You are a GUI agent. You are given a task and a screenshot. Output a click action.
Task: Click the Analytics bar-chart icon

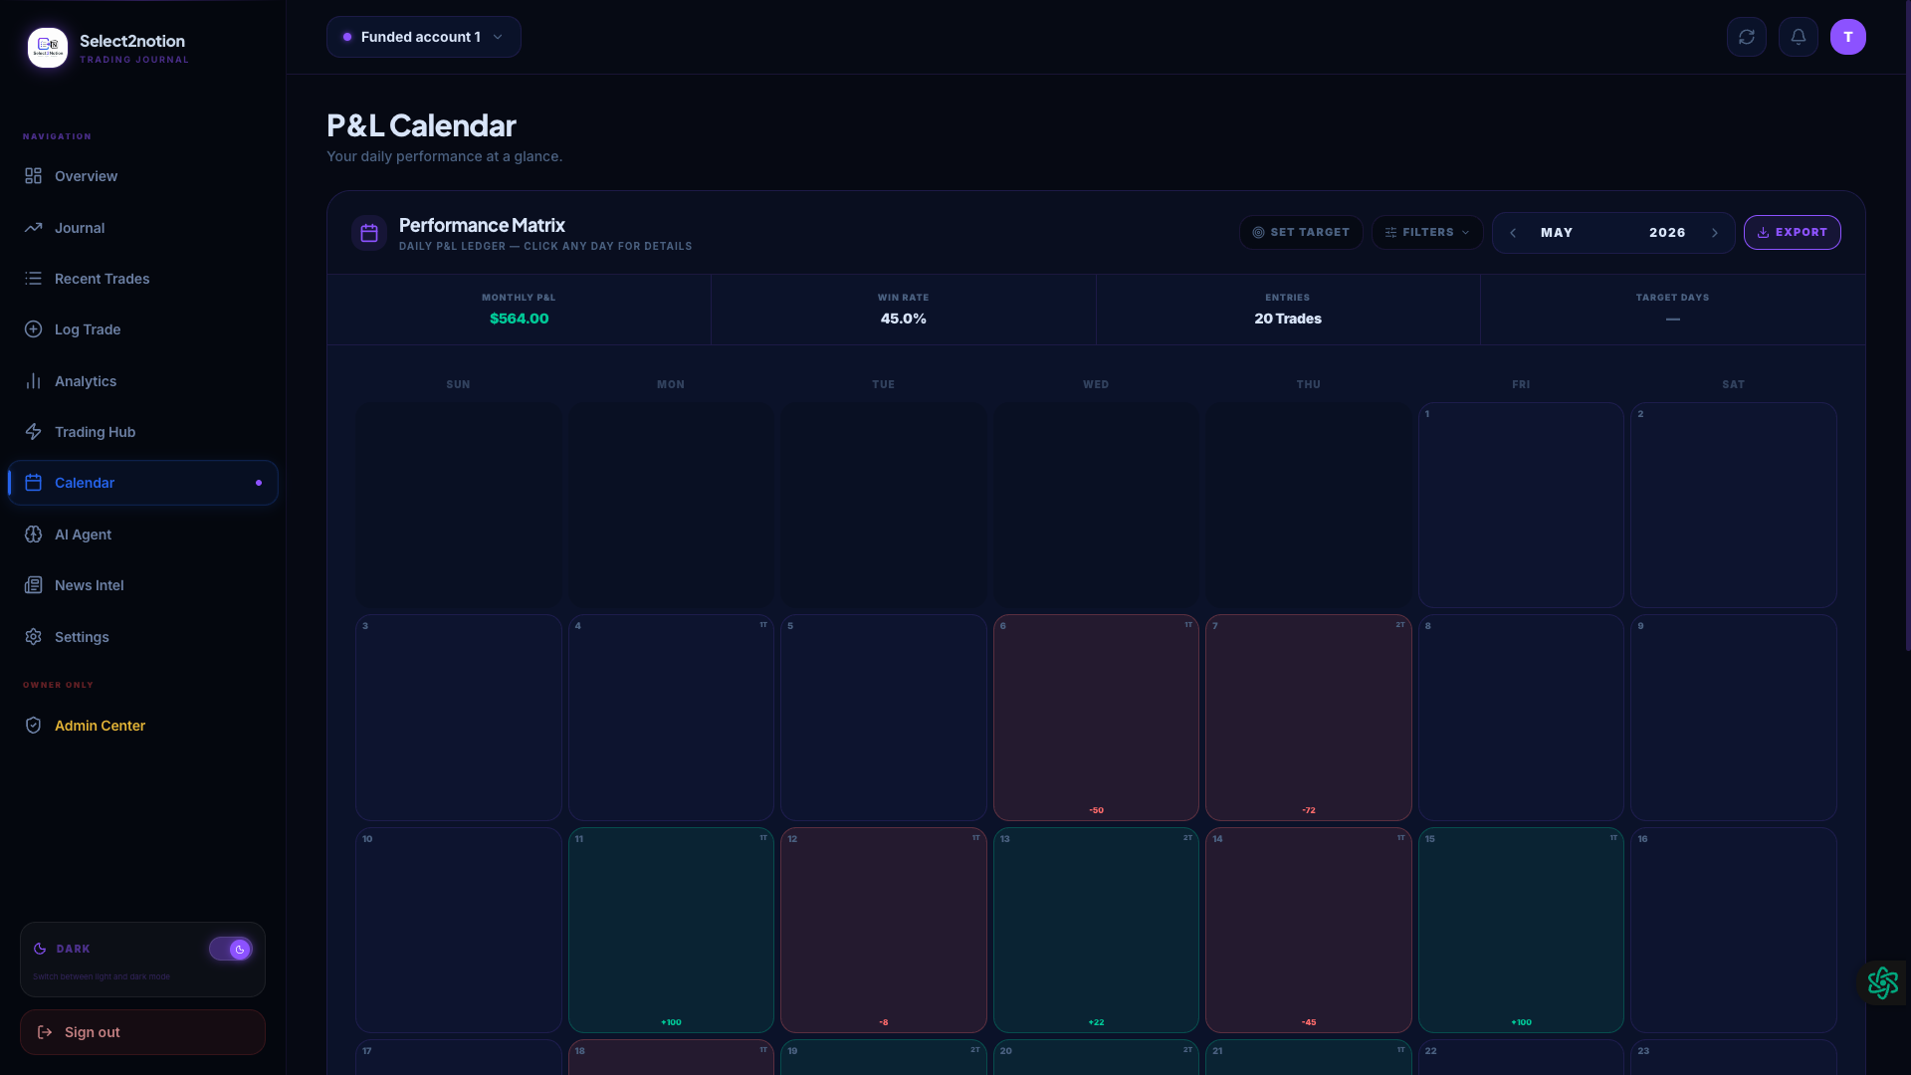[33, 381]
